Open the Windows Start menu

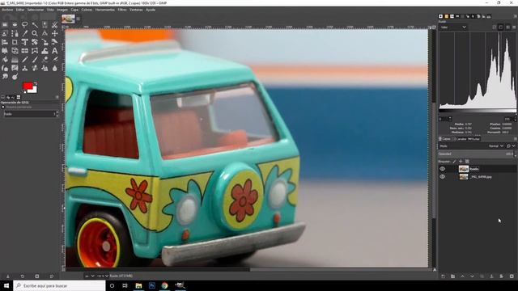pyautogui.click(x=6, y=285)
